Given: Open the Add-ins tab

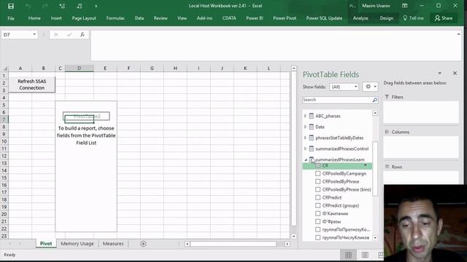Looking at the screenshot, I should pos(204,18).
